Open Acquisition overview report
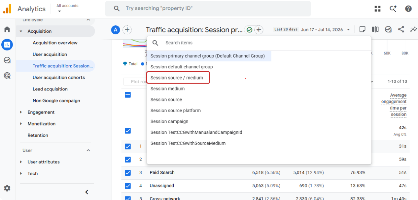 55,43
